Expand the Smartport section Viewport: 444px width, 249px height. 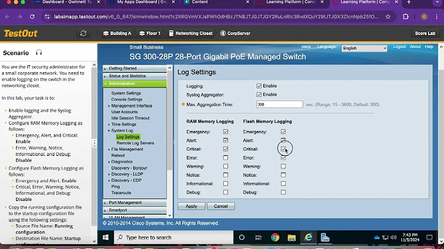(x=135, y=210)
